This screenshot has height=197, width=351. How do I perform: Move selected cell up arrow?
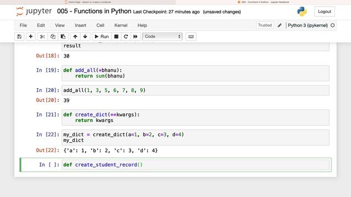click(75, 37)
